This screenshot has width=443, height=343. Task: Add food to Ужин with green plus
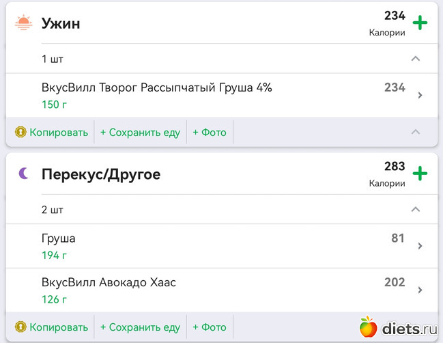point(420,24)
